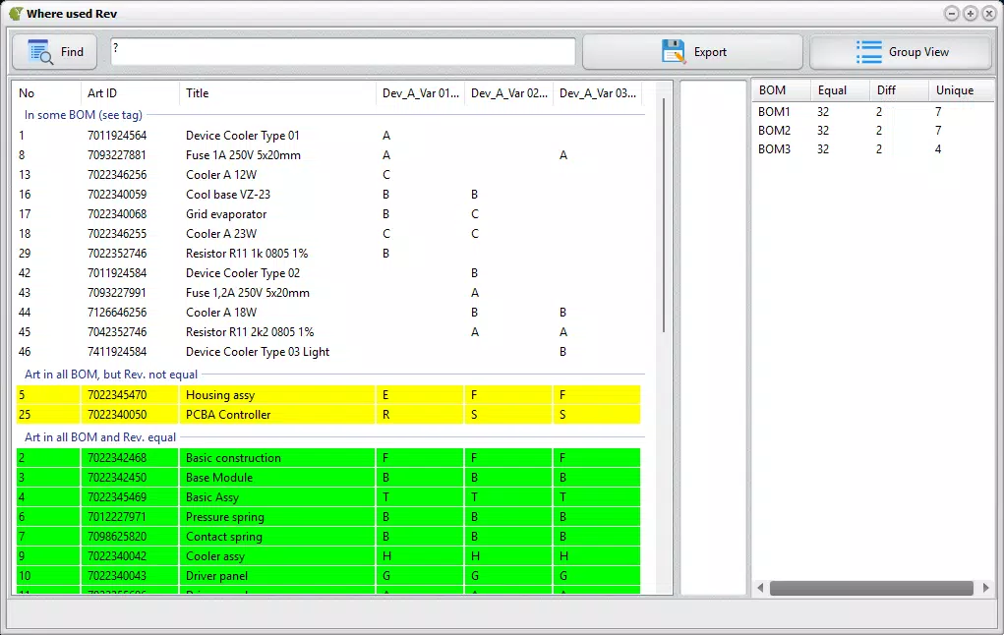Collapse the 'In some BOM (see tag)' group
1004x635 pixels.
pos(84,115)
